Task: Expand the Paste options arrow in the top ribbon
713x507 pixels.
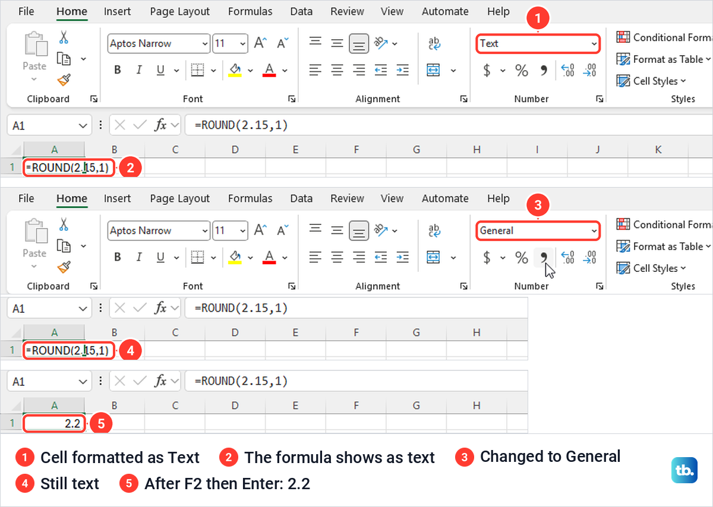Action: click(34, 79)
